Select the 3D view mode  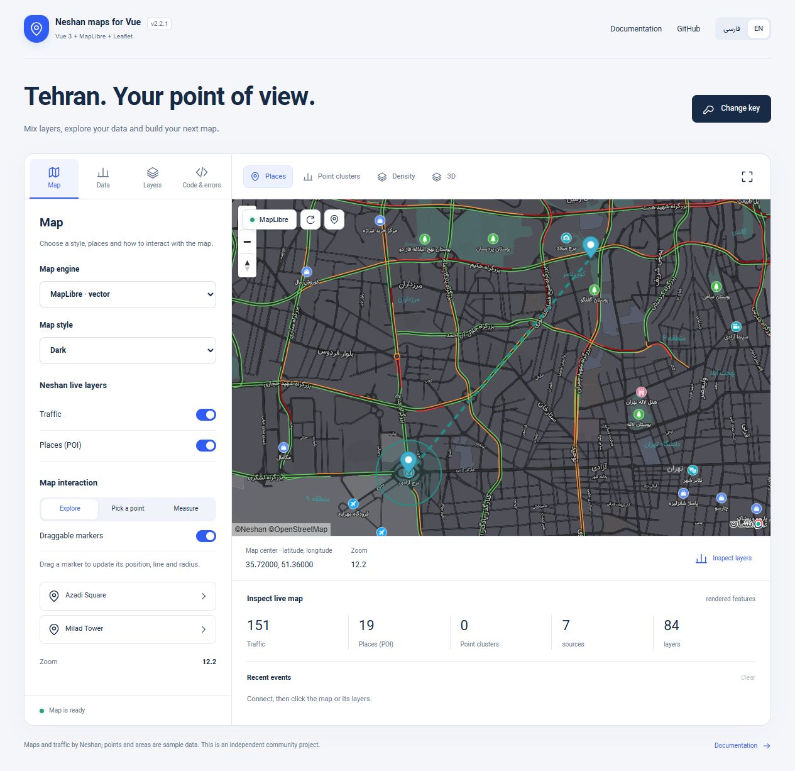coord(444,177)
